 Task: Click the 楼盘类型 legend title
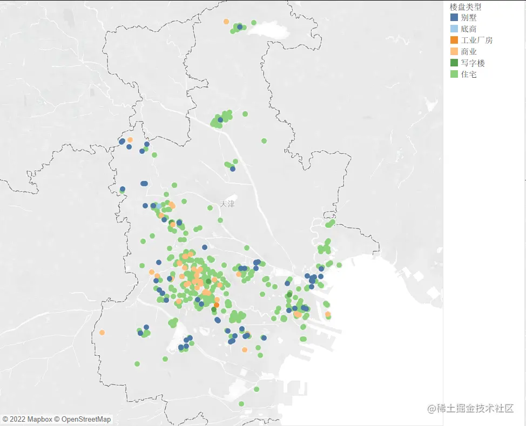tap(466, 6)
